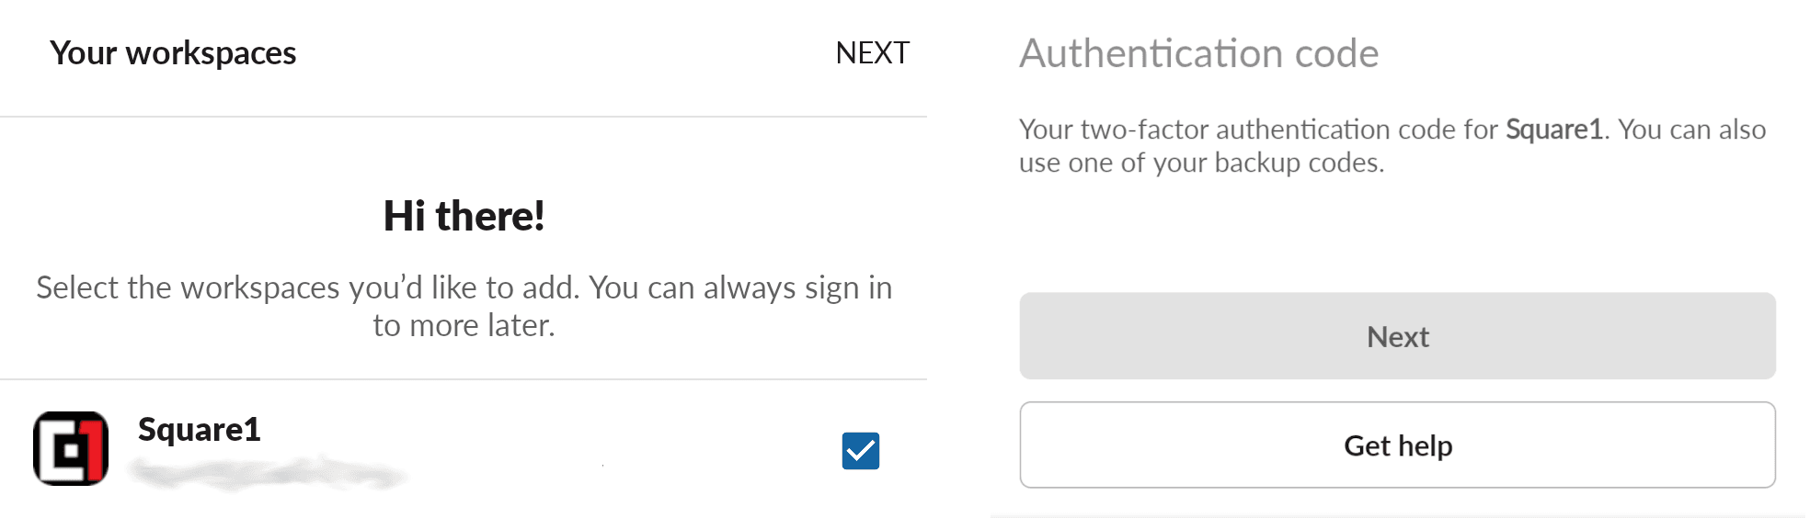Click the 'to more later.' text line
The width and height of the screenshot is (1810, 518).
pos(464,325)
